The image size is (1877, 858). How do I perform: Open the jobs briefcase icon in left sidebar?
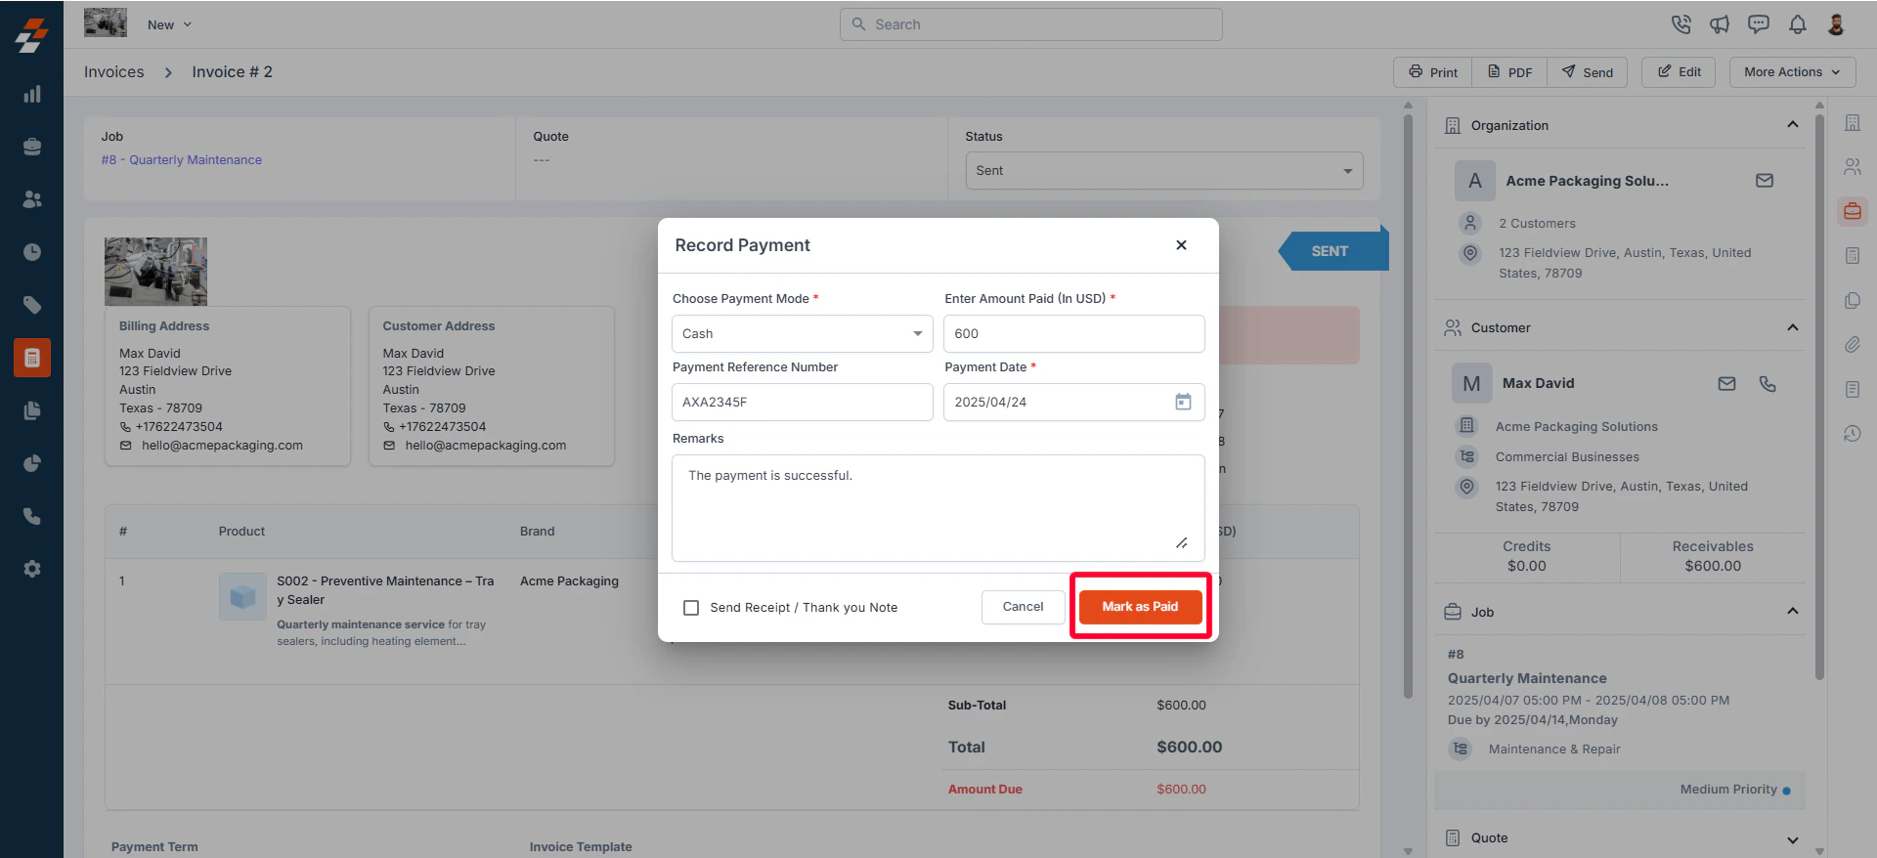coord(32,147)
